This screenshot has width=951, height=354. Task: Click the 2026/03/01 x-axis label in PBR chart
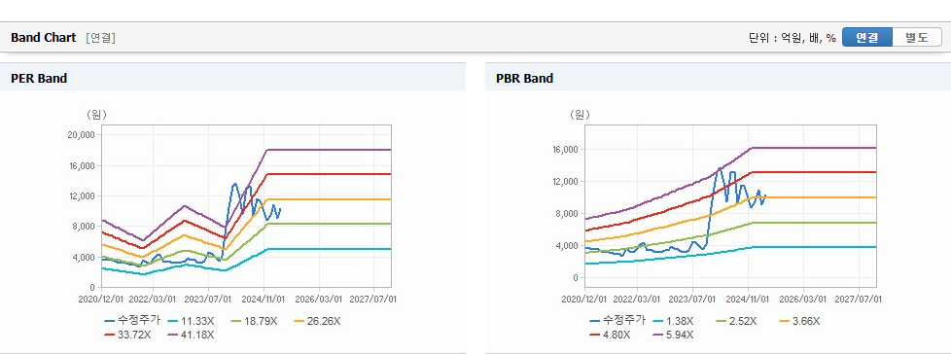tap(803, 300)
